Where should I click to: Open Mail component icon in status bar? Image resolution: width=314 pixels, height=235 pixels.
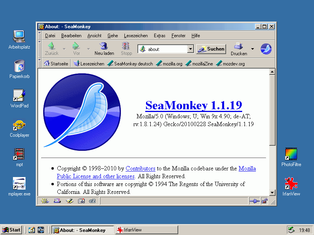coord(57,201)
